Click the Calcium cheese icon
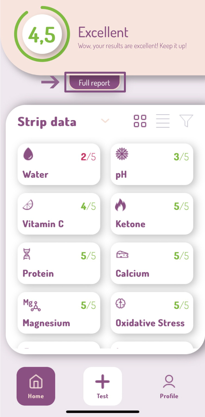The width and height of the screenshot is (205, 417). 122,254
